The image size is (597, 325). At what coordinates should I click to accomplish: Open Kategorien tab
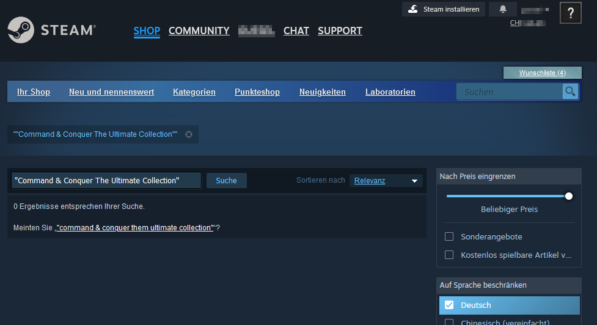point(194,92)
